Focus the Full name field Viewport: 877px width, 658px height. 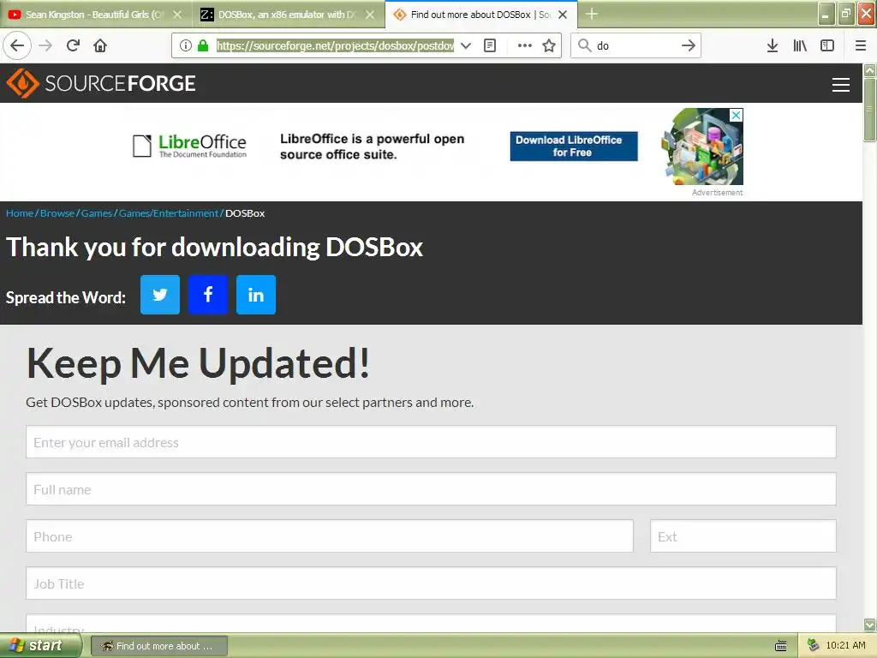[x=432, y=489]
